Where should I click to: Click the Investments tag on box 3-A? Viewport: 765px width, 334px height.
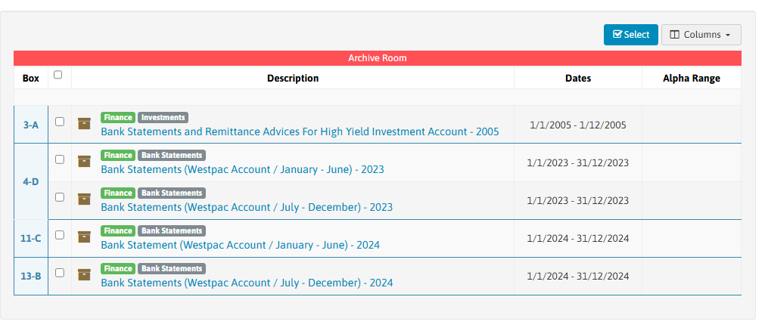[163, 117]
